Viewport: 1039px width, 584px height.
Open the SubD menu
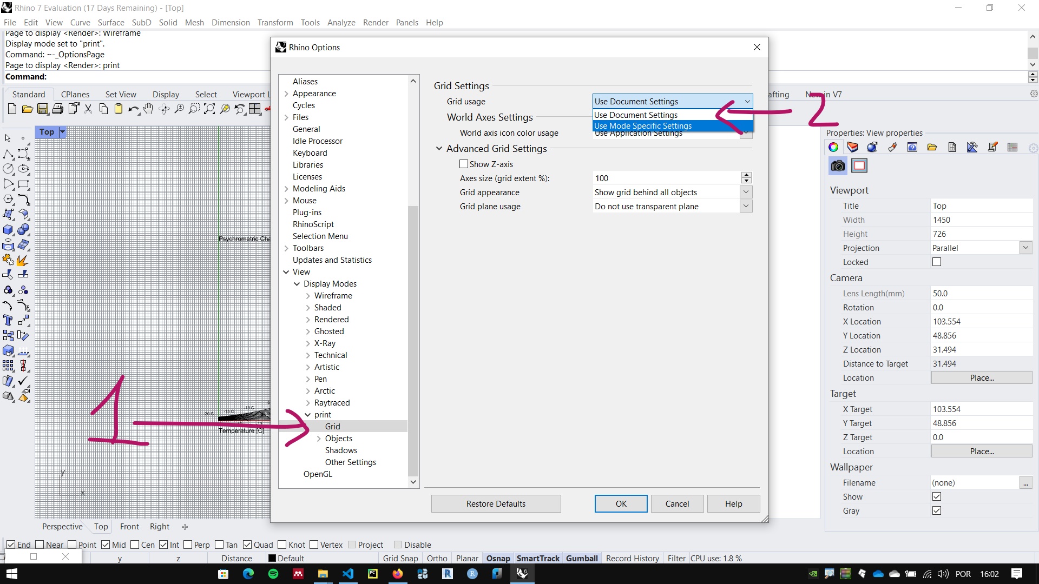141,22
